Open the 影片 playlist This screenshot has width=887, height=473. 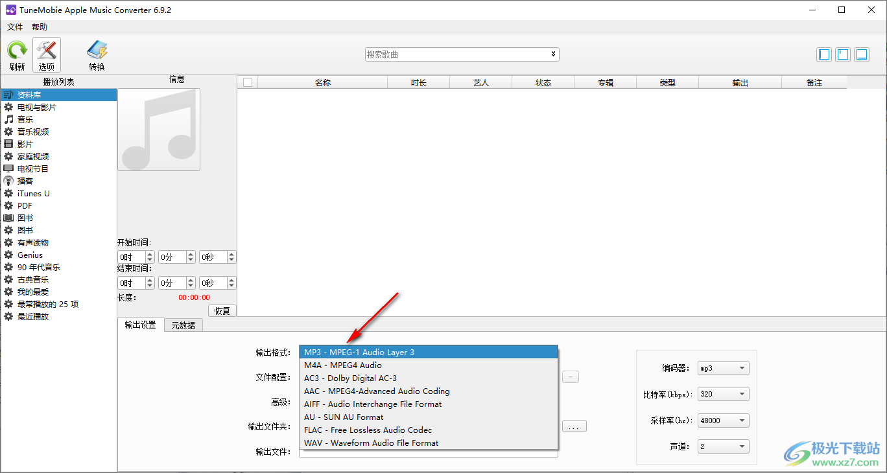(59, 144)
